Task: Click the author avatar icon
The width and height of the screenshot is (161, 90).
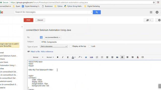Action: coord(41,37)
